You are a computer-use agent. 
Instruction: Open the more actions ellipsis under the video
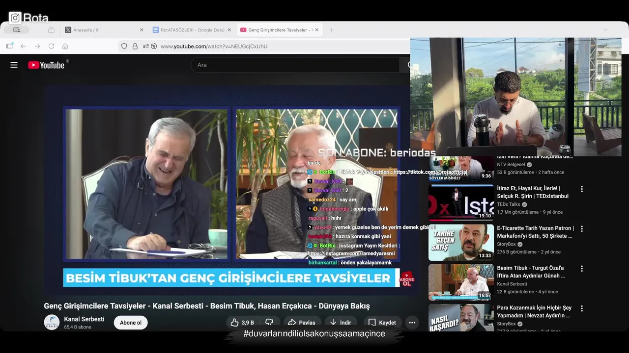(412, 323)
